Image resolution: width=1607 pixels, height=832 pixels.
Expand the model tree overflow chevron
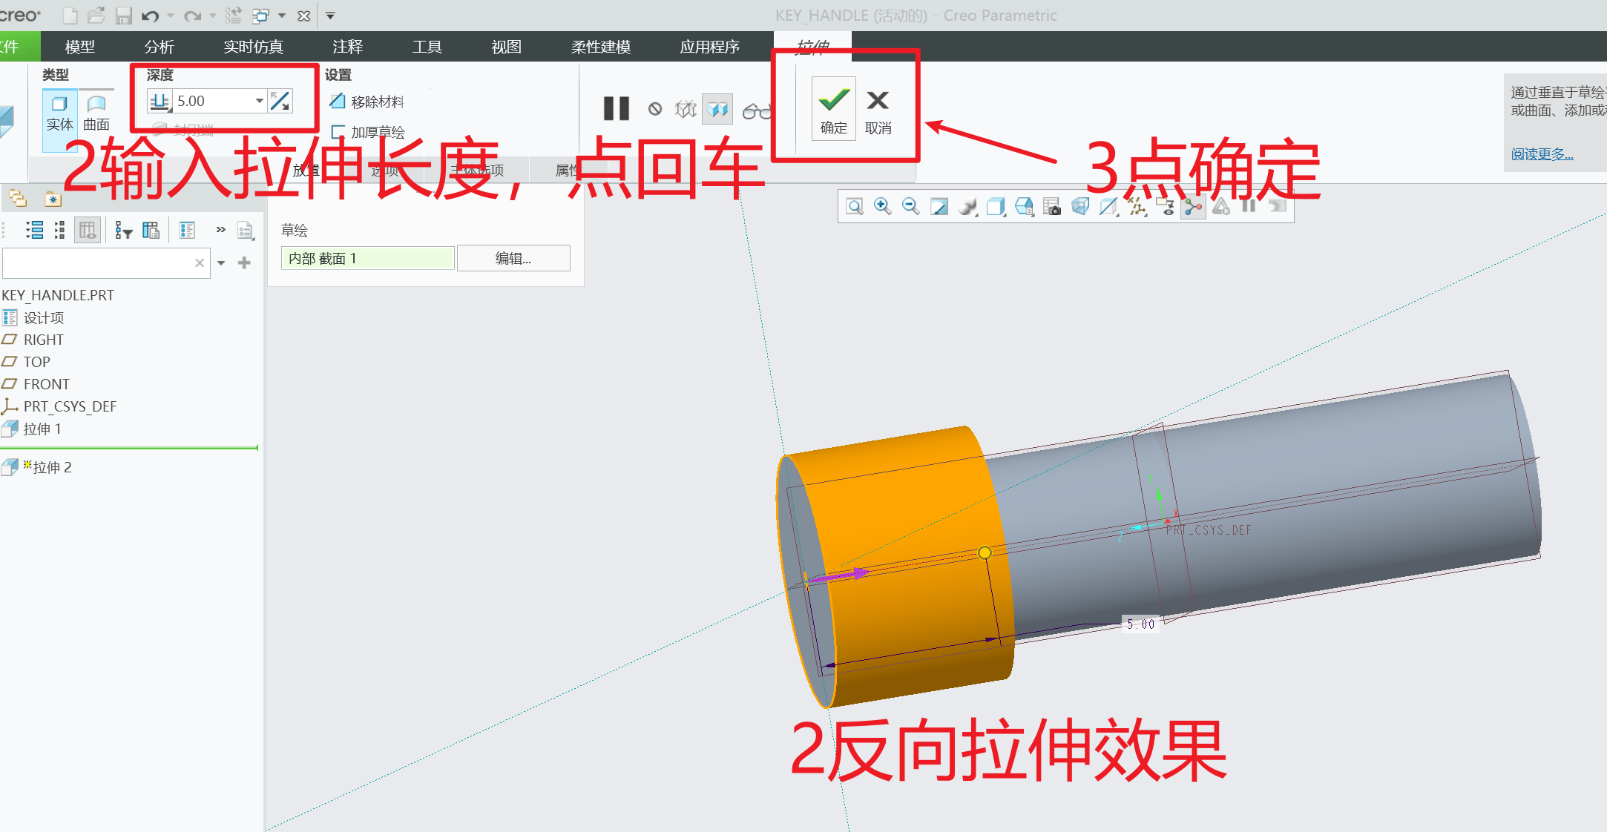tap(220, 230)
